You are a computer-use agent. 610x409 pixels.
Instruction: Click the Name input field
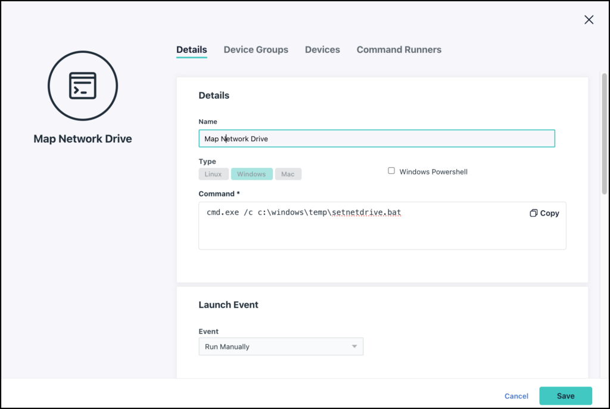point(376,138)
